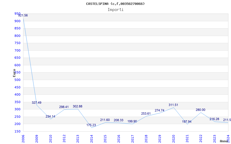This screenshot has height=144, width=231.
Task: Click the 208.33 value label
Action: tap(118, 120)
